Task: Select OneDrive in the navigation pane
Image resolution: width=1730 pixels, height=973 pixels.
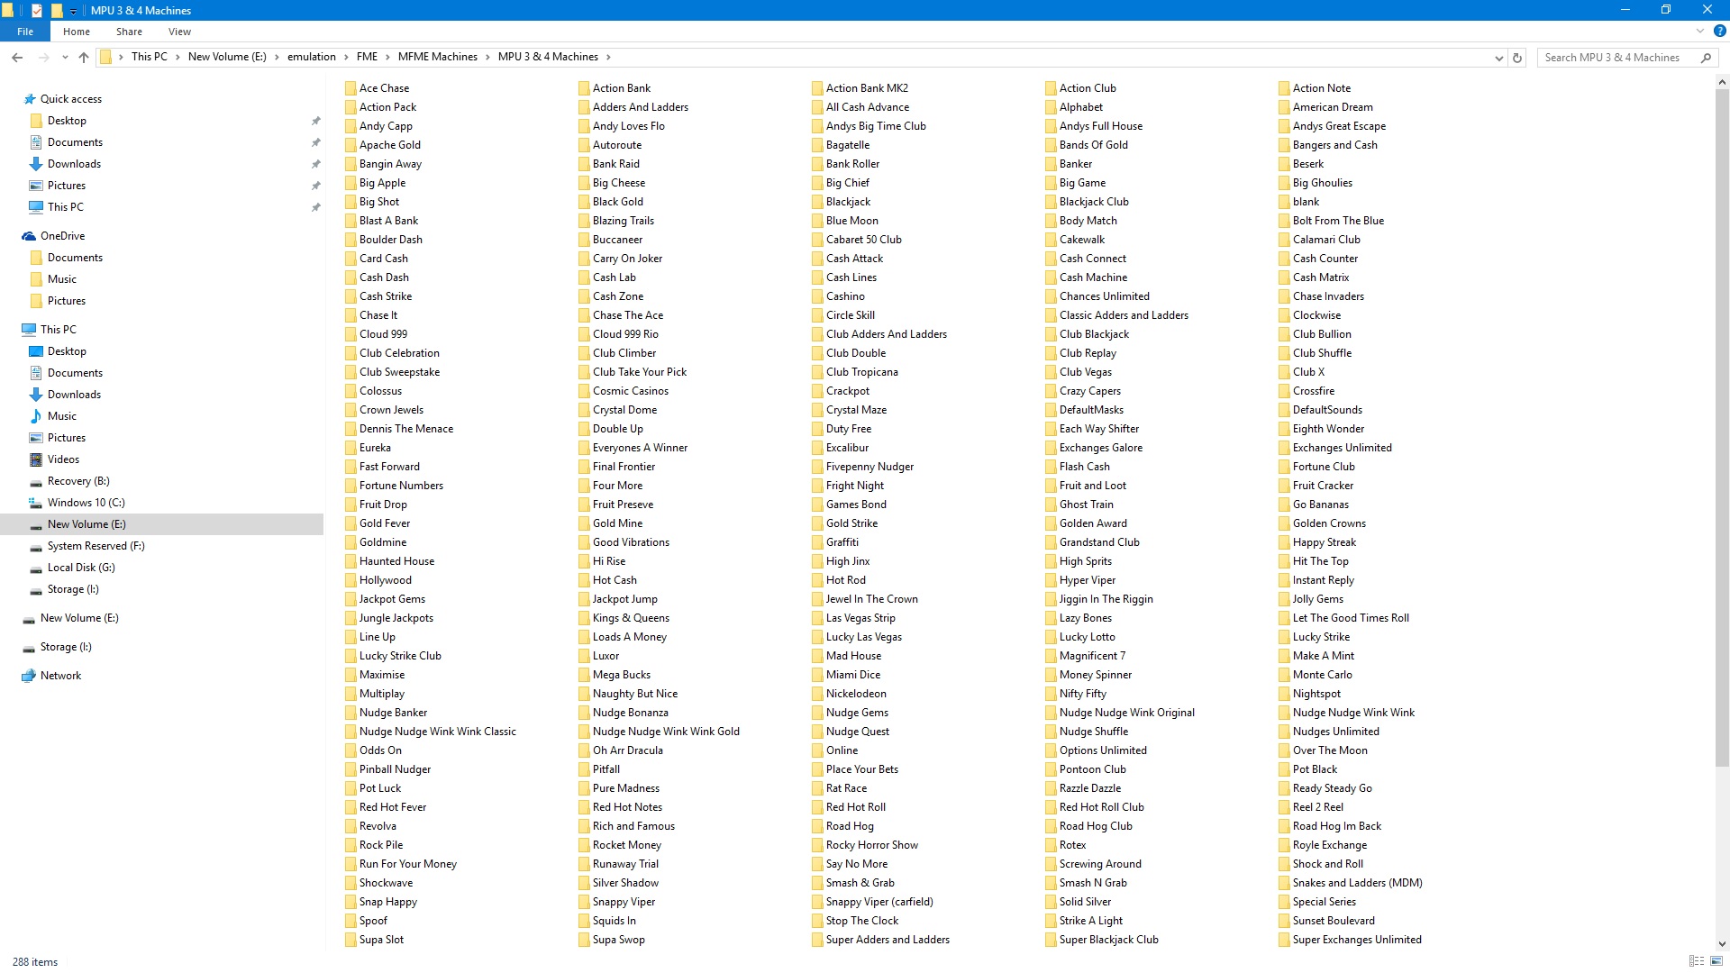Action: point(62,236)
